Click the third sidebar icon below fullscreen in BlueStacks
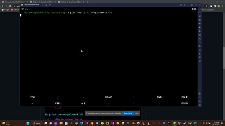 click(x=200, y=20)
